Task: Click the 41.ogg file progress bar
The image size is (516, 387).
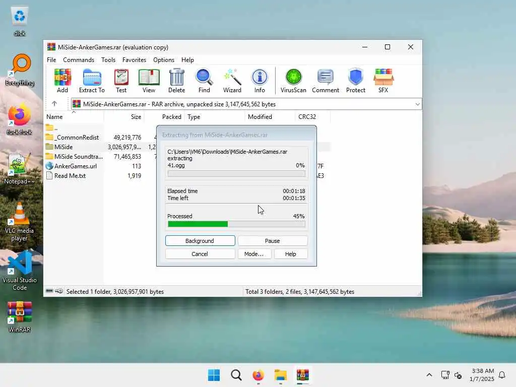Action: coord(236,173)
